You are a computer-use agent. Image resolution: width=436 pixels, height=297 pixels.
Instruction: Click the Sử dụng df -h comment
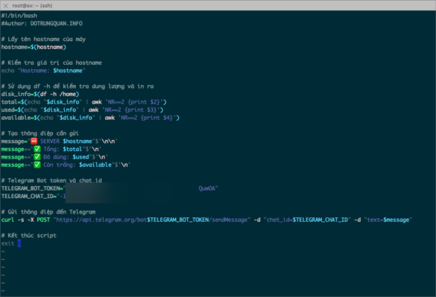tap(78, 86)
